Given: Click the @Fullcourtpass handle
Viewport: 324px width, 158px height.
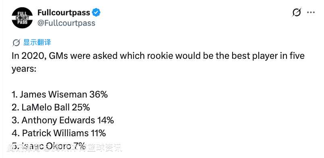Looking at the screenshot, I should (x=66, y=23).
